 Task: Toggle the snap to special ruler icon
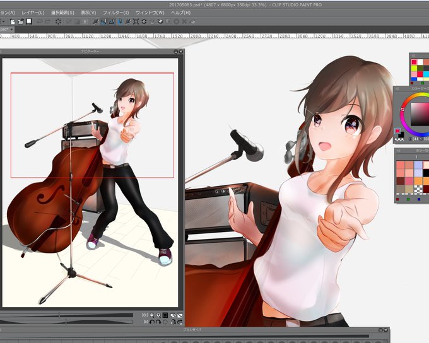click(x=112, y=21)
